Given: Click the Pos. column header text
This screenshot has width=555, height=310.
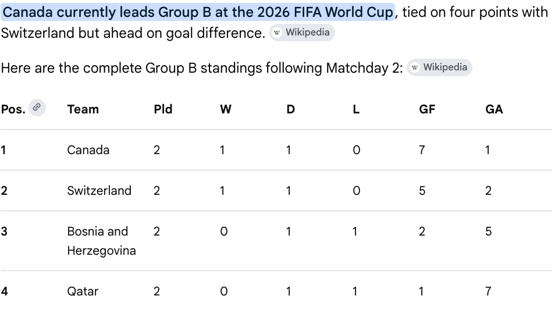Looking at the screenshot, I should [x=13, y=109].
